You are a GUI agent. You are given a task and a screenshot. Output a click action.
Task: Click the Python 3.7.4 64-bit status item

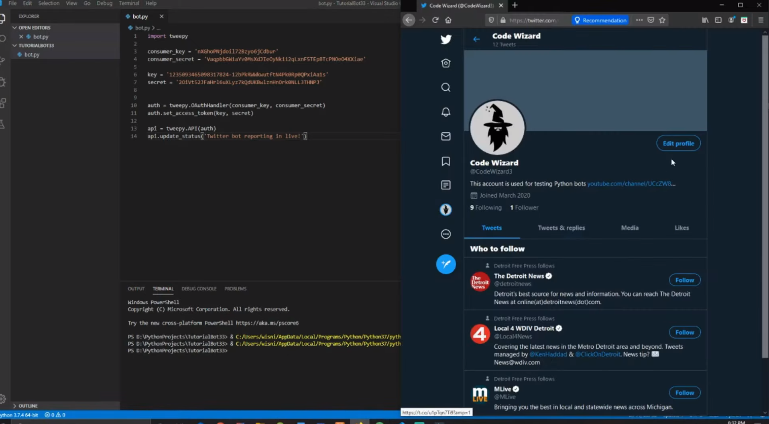(19, 415)
